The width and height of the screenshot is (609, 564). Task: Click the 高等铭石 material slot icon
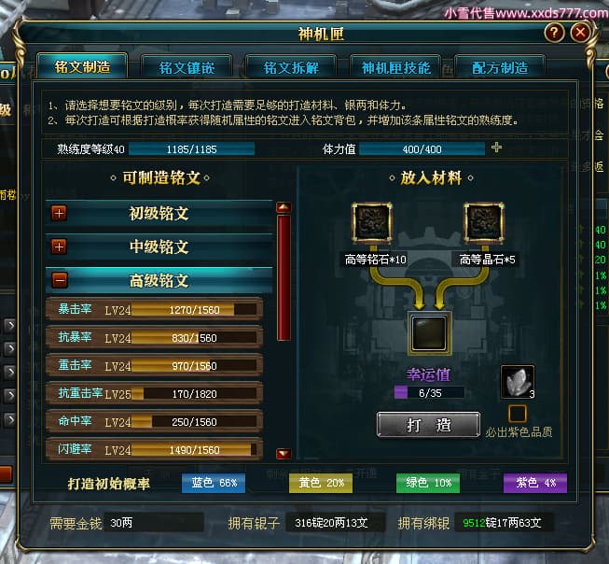coord(372,223)
